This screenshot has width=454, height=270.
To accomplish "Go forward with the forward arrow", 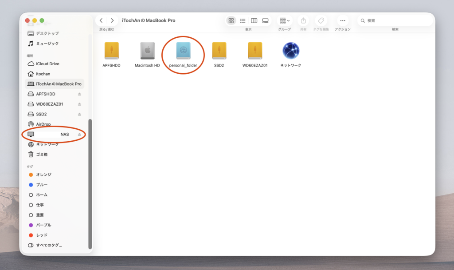I will [112, 21].
